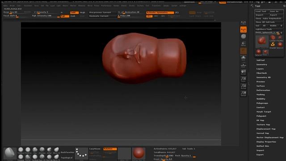
Task: Toggle BackfaceMask option
Action: tap(67, 152)
